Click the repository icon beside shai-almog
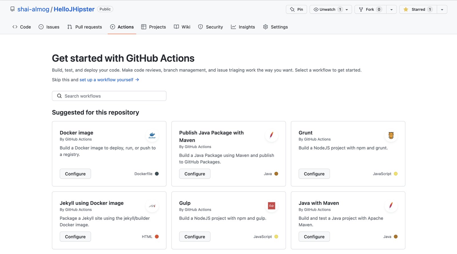457x254 pixels. point(12,9)
